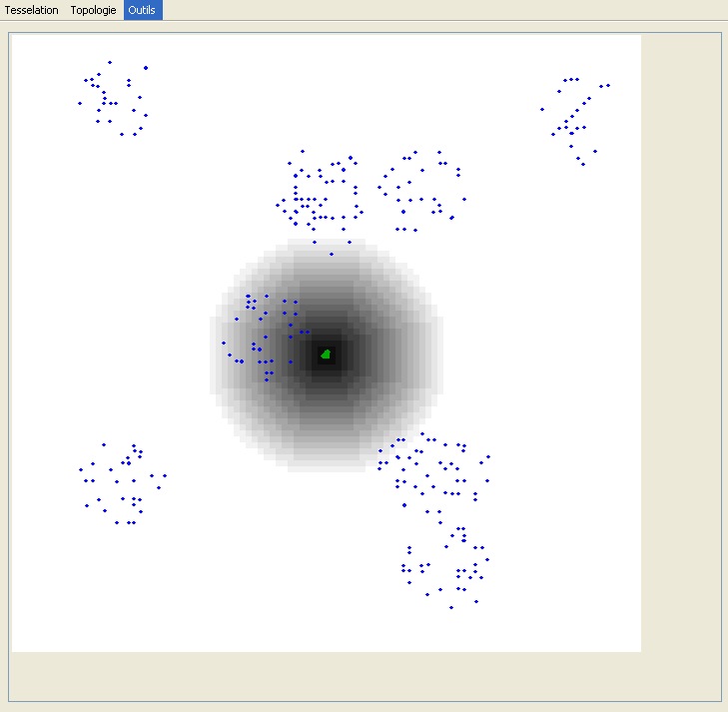Click the blue point cluster in top-left corner
Viewport: 728px width, 712px height.
(x=113, y=100)
